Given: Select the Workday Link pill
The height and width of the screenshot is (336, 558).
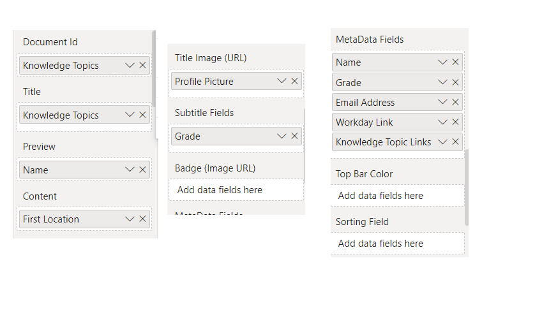Looking at the screenshot, I should pos(397,122).
